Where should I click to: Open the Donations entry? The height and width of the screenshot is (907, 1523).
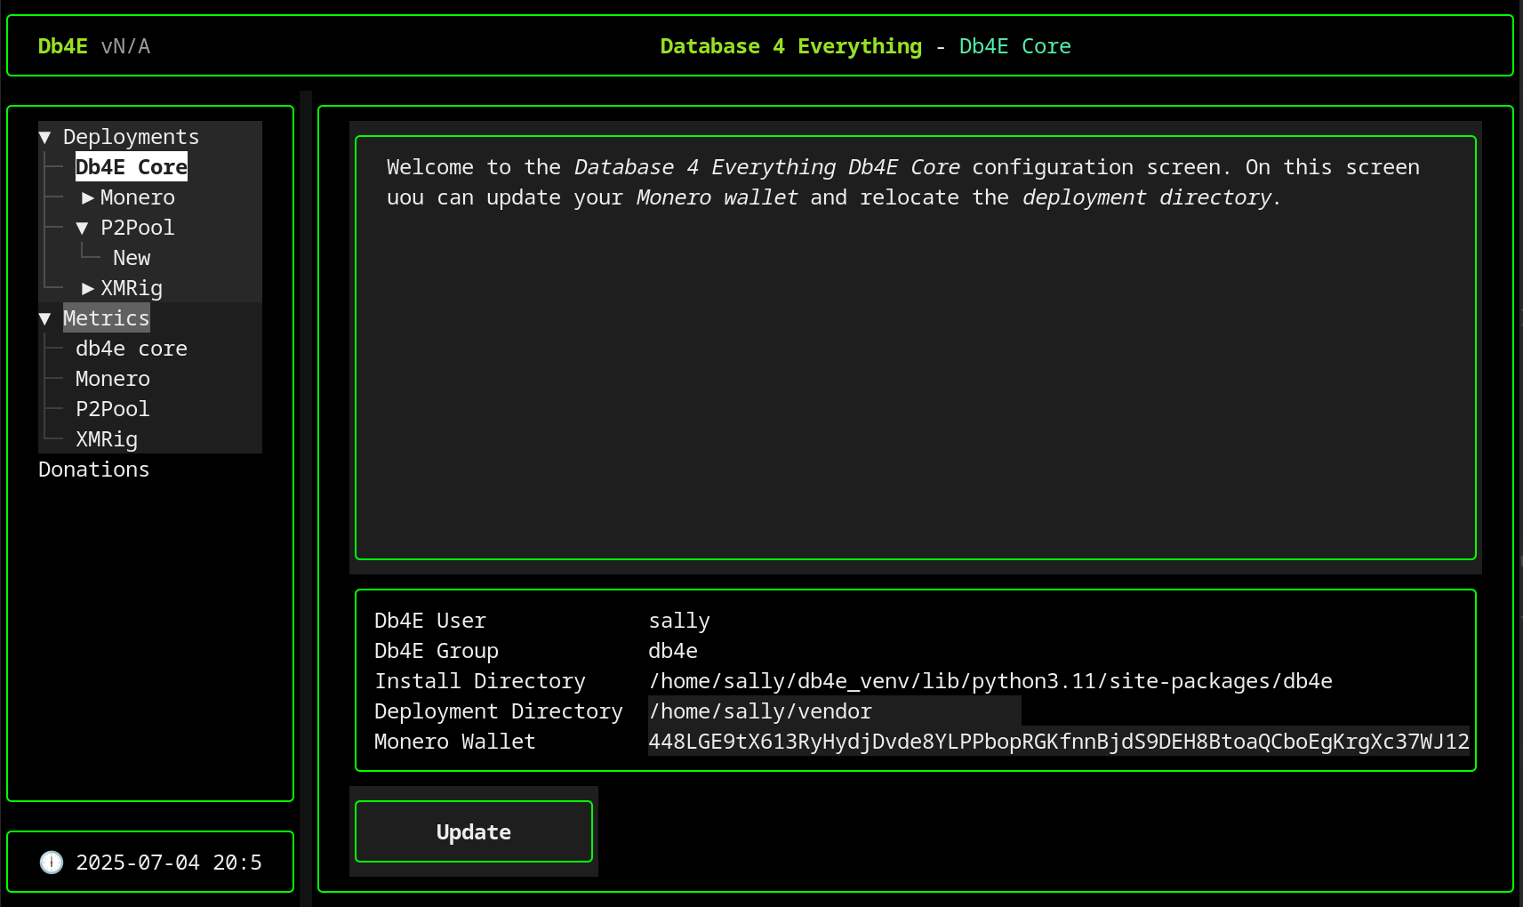pos(94,470)
